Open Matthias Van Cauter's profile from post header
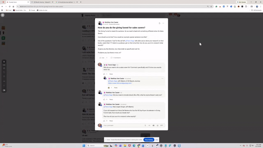 (x=111, y=22)
